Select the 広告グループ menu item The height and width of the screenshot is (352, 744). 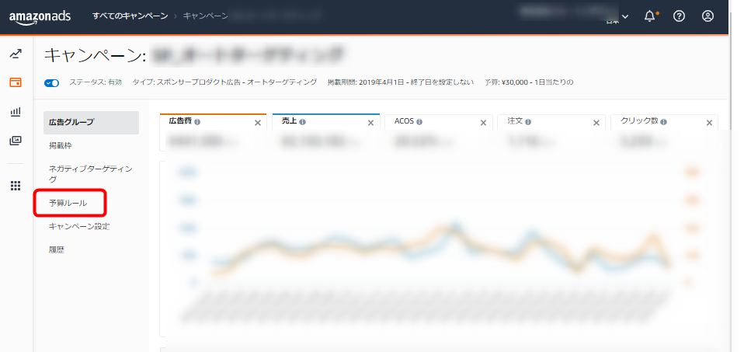coord(71,122)
